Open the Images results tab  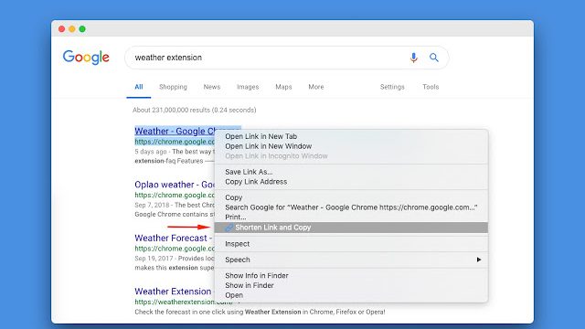[248, 87]
